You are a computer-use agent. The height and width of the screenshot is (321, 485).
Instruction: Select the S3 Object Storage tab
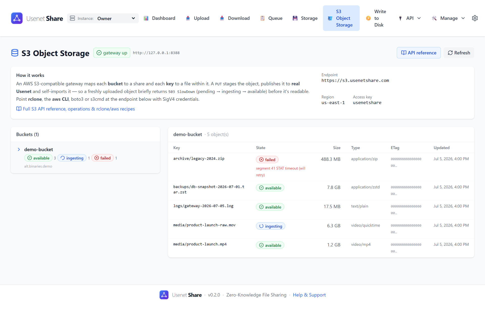click(341, 18)
